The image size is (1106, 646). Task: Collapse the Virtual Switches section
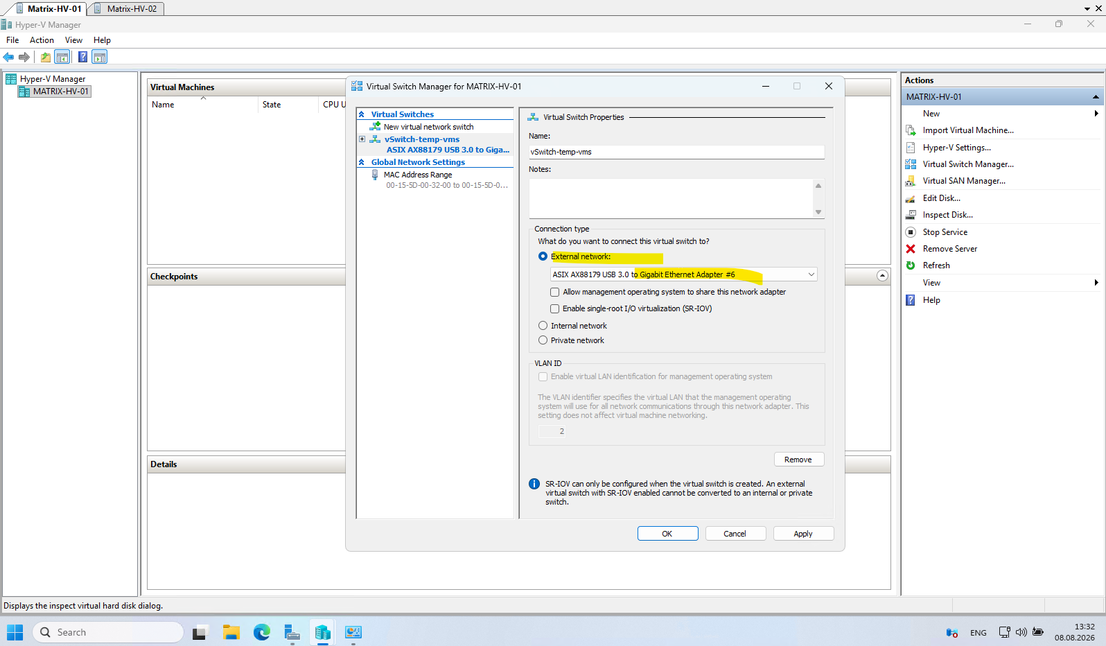pyautogui.click(x=362, y=114)
